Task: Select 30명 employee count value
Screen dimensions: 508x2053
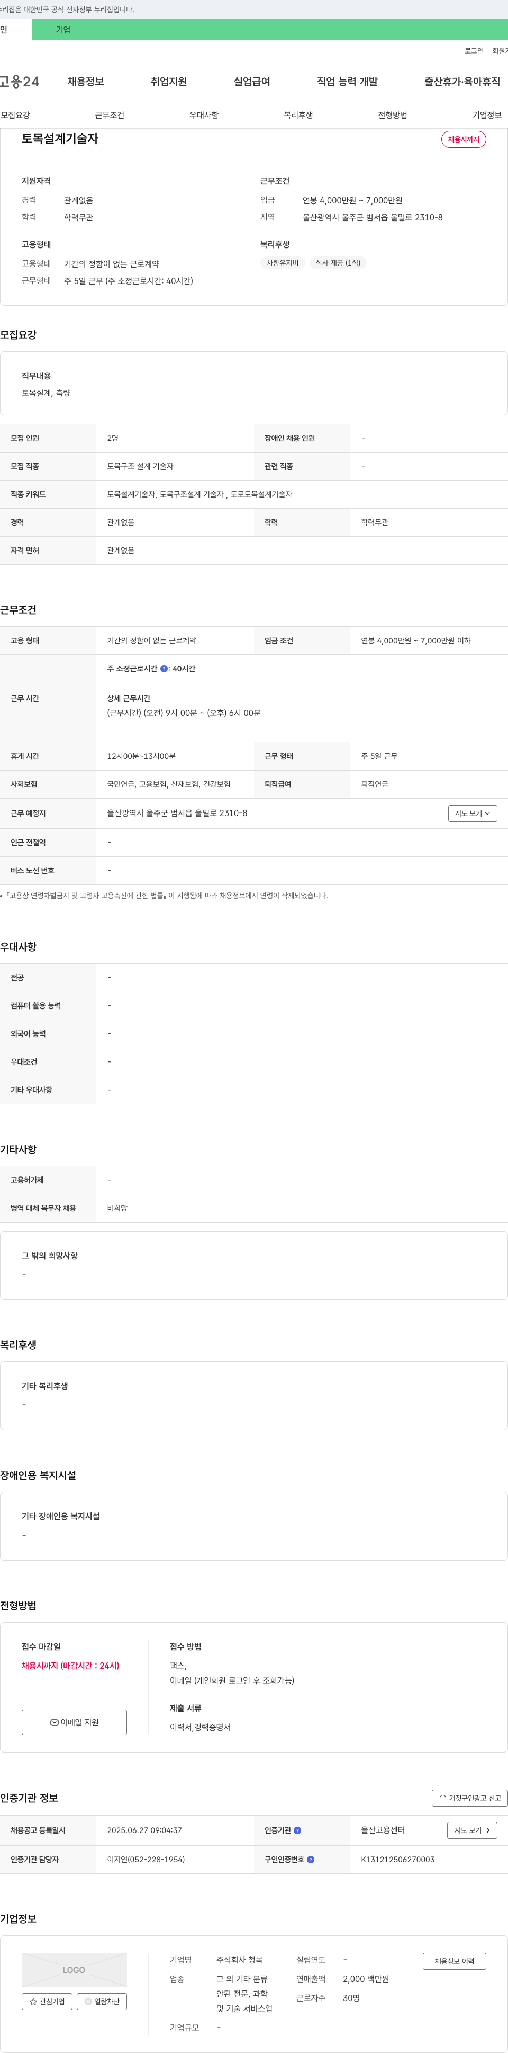Action: point(351,1998)
